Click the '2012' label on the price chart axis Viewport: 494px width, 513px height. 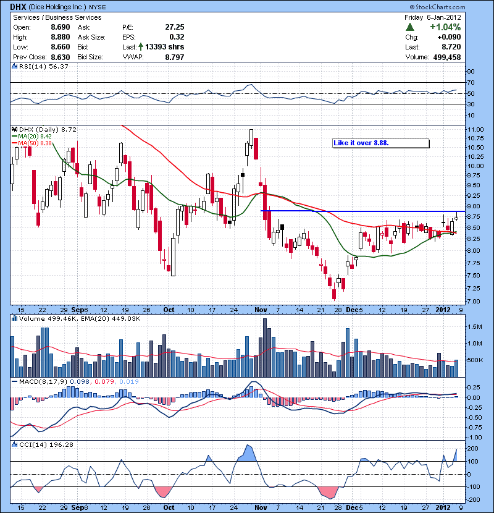443,310
